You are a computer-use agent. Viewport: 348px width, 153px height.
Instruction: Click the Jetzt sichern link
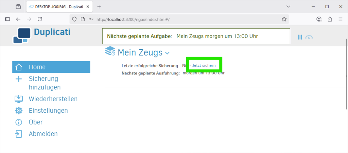tap(204, 65)
